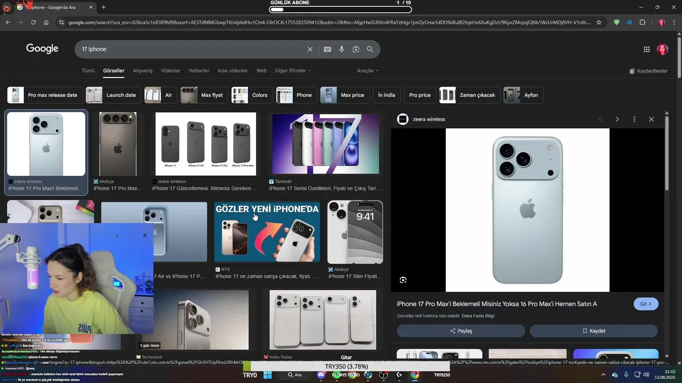Image resolution: width=682 pixels, height=383 pixels.
Task: Clear the Google search box text
Action: pos(310,49)
